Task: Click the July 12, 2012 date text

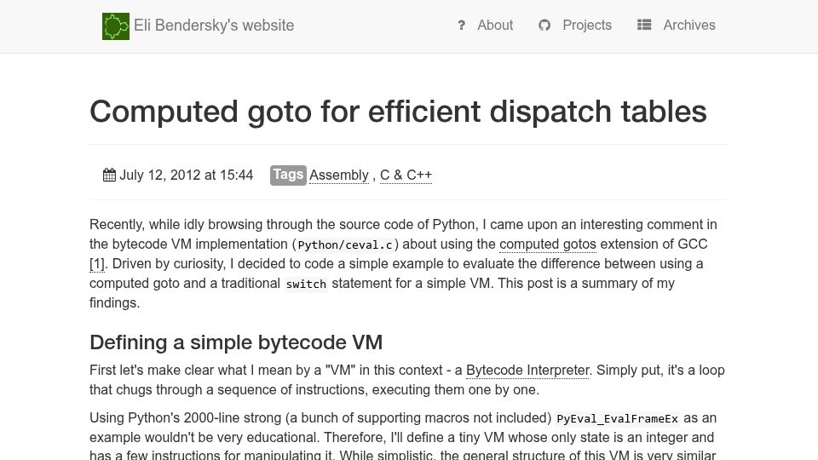Action: pyautogui.click(x=187, y=175)
